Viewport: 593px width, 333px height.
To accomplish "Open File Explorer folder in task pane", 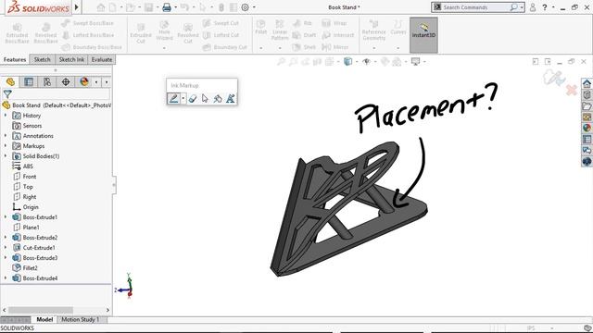I will point(587,105).
